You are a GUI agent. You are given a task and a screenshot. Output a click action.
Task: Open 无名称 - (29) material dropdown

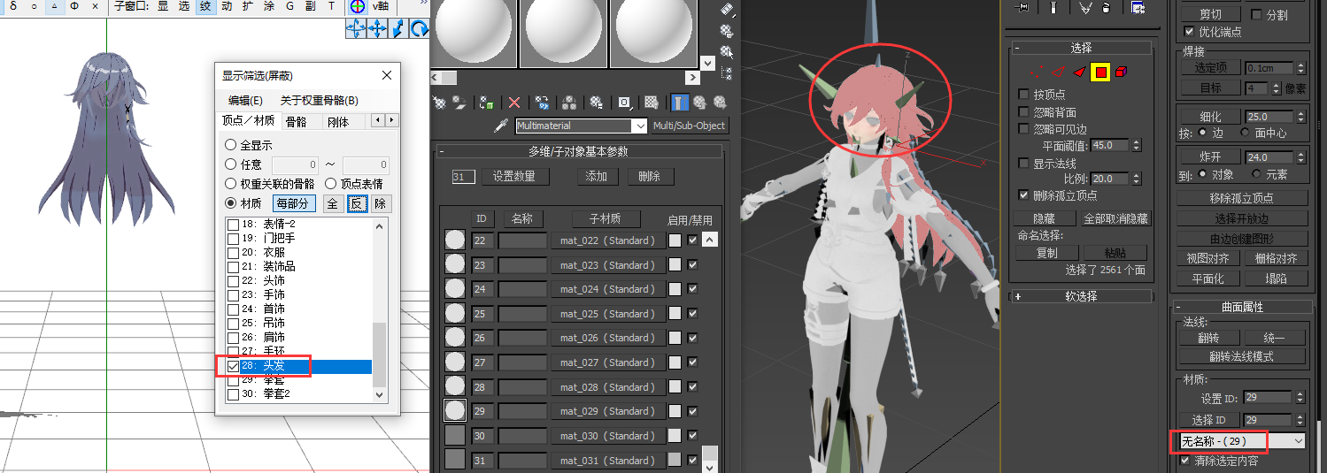tap(1298, 440)
